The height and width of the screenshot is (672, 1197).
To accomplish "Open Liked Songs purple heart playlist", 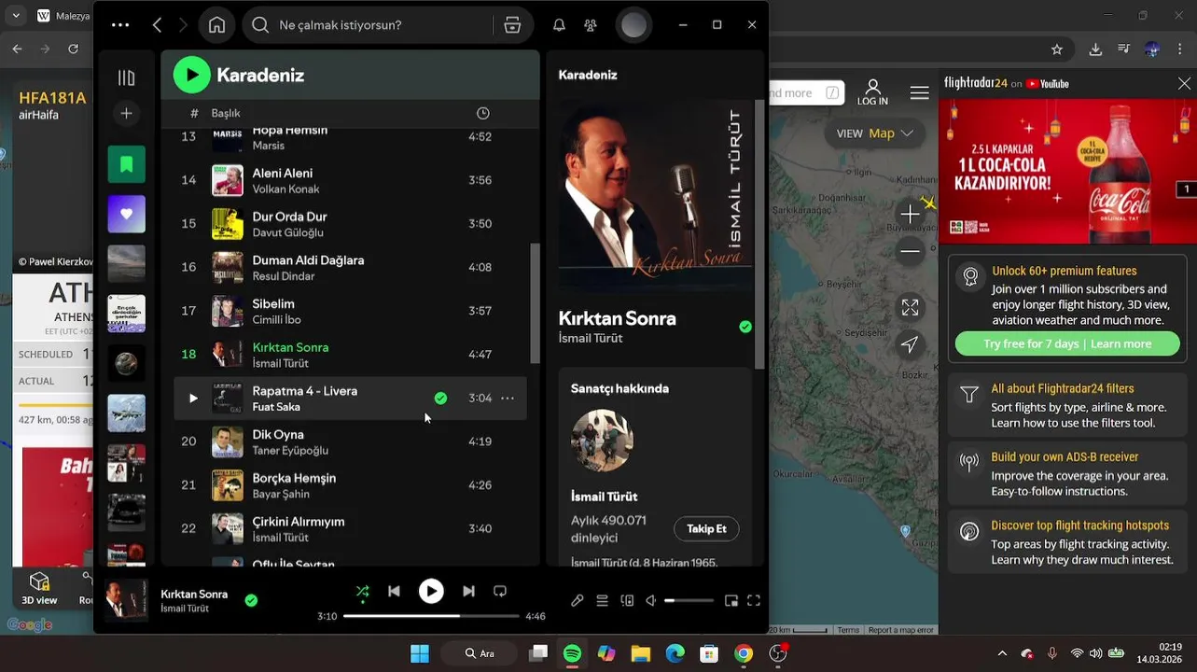I will pyautogui.click(x=126, y=214).
